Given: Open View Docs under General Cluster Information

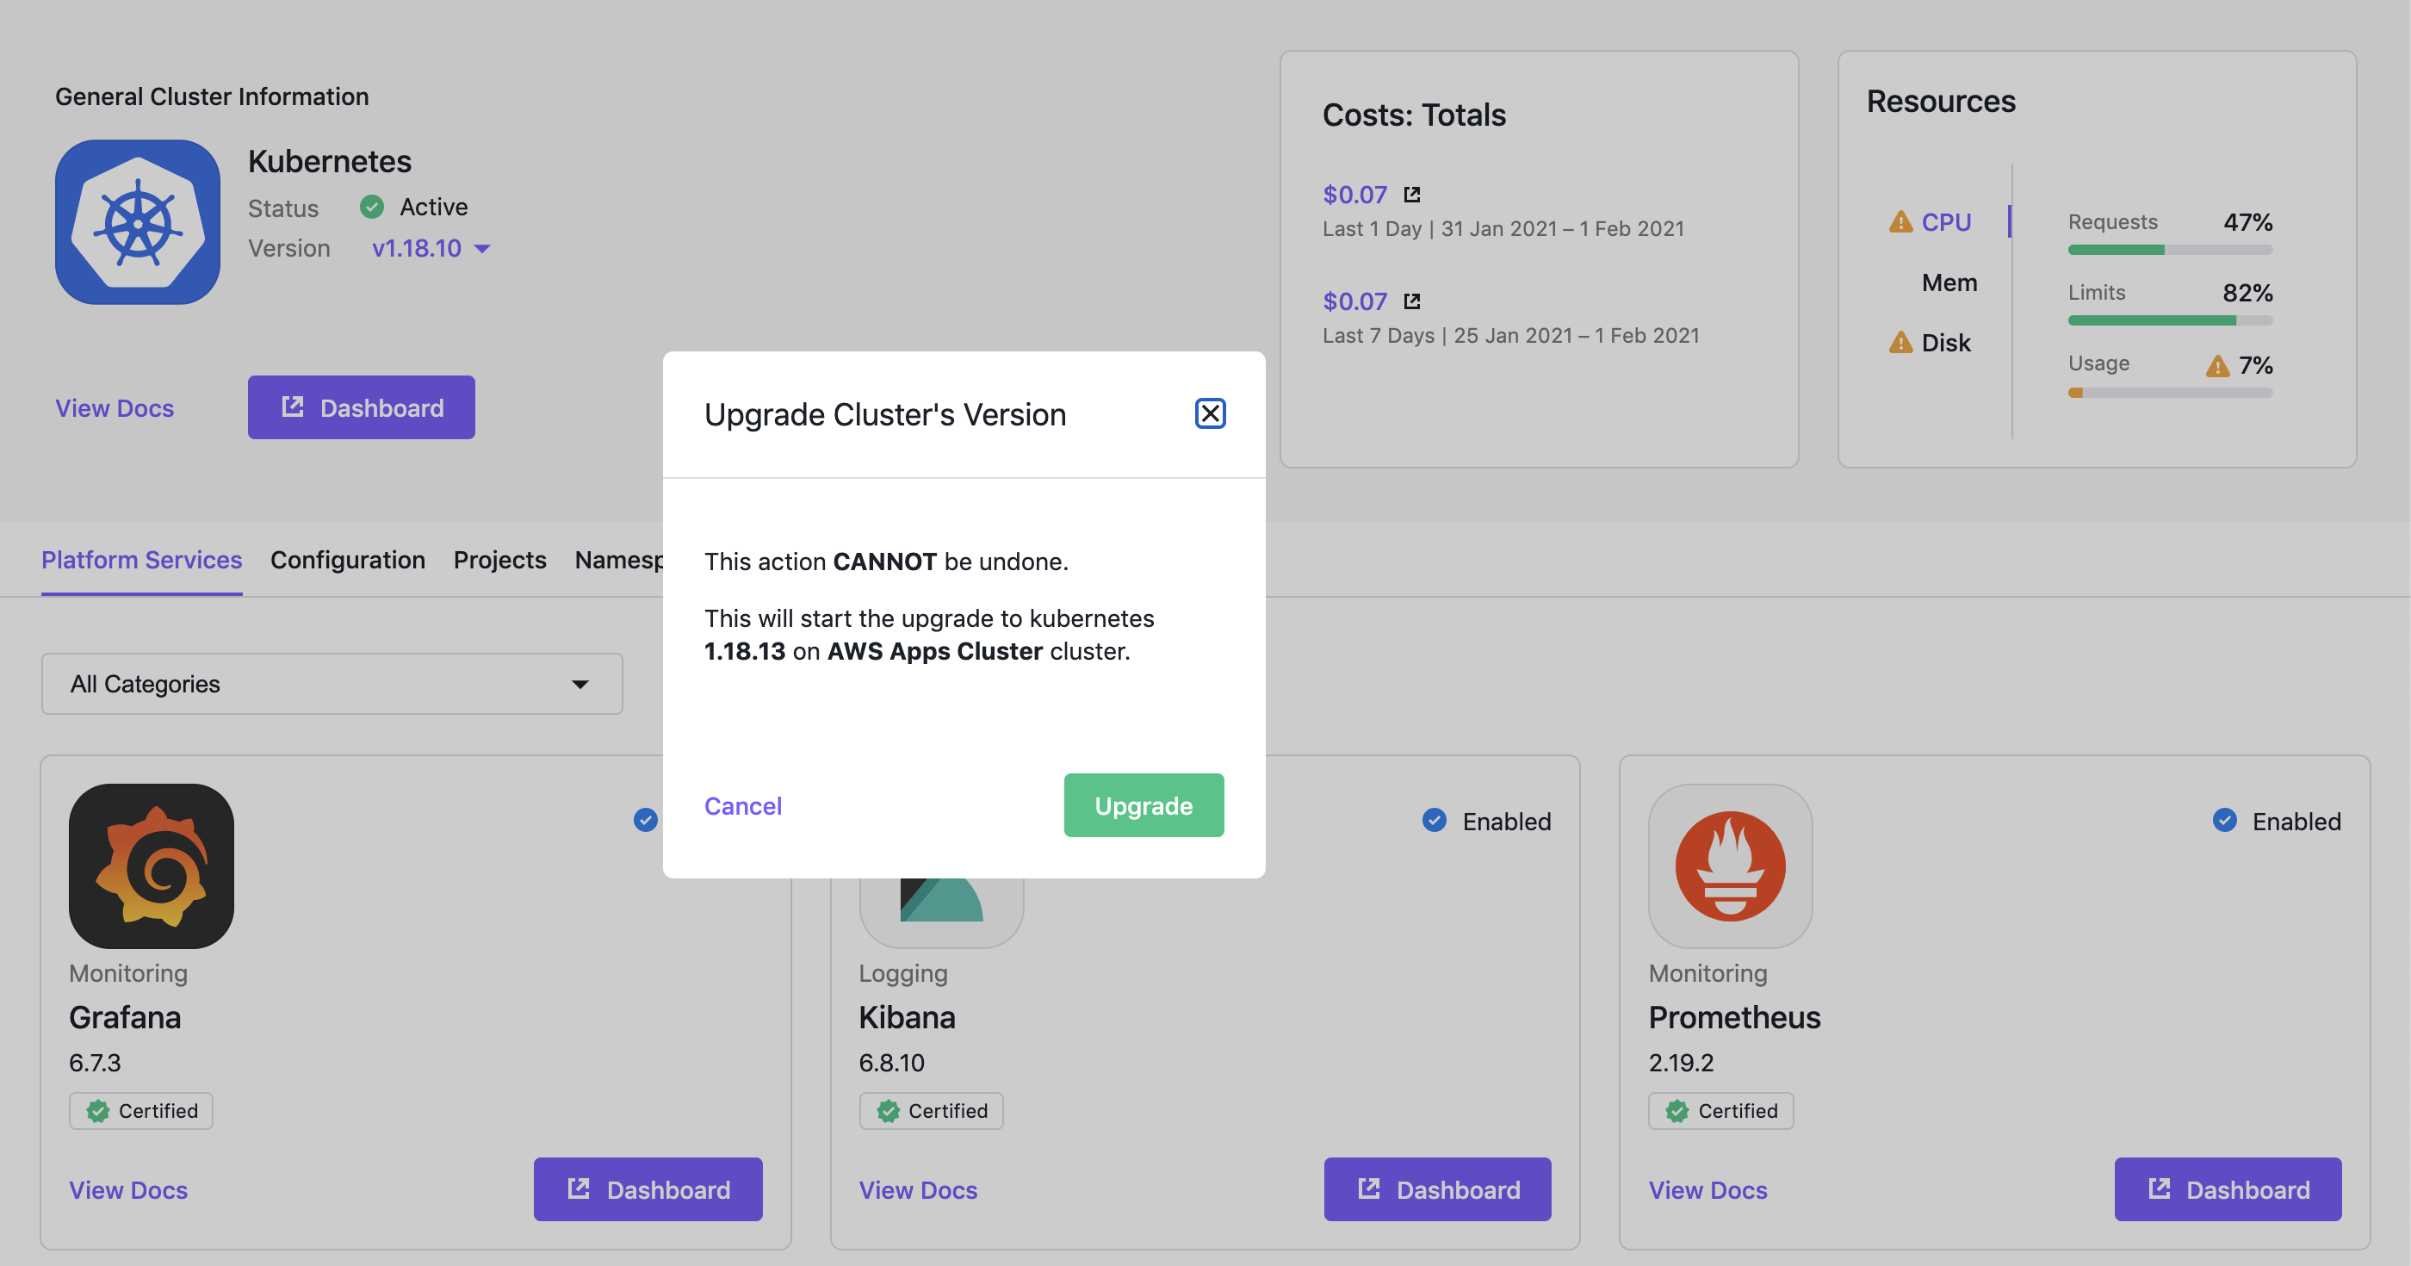Looking at the screenshot, I should click(x=115, y=407).
